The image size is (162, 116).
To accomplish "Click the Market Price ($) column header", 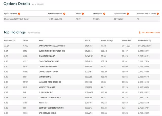I will click(x=107, y=41).
